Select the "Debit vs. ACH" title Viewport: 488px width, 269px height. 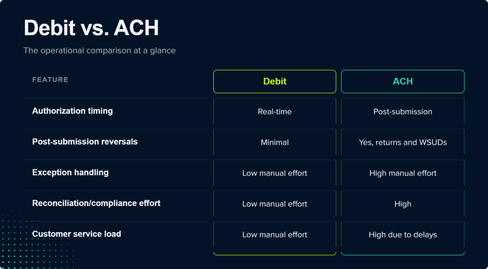91,28
